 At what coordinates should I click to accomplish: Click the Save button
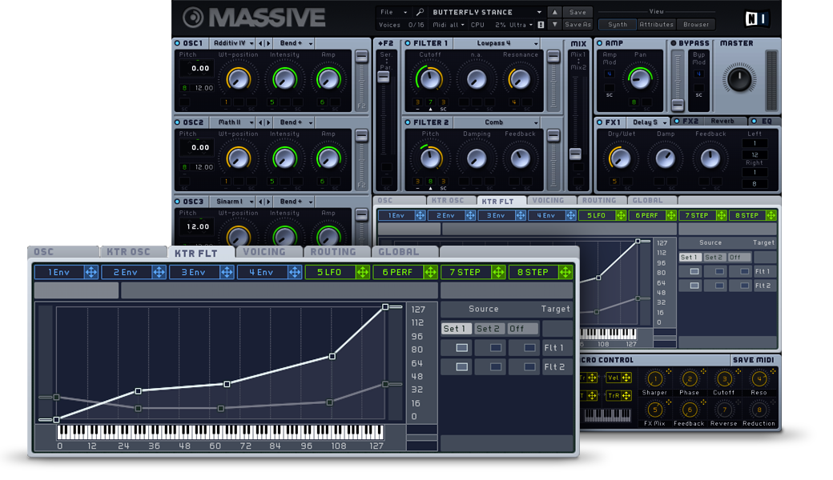(x=577, y=12)
